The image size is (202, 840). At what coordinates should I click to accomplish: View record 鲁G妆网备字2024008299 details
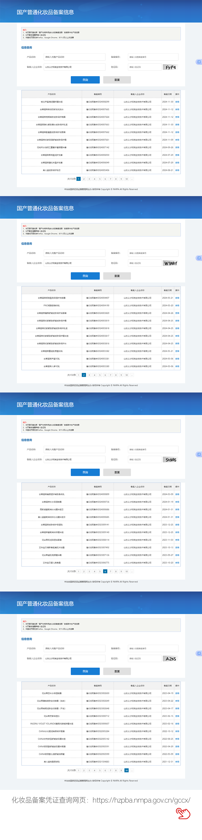pos(177,102)
